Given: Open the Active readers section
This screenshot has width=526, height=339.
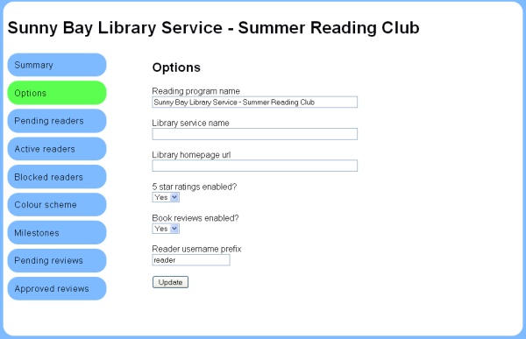Looking at the screenshot, I should pos(57,149).
